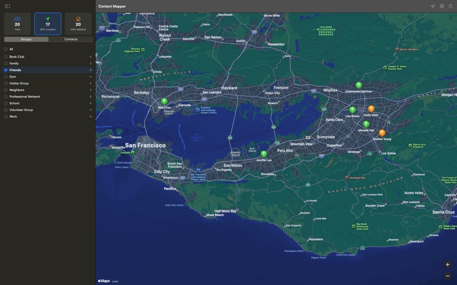Viewport: 457px width, 285px height.
Task: Click Jennifer Lee's green map pin
Action: tap(264, 154)
